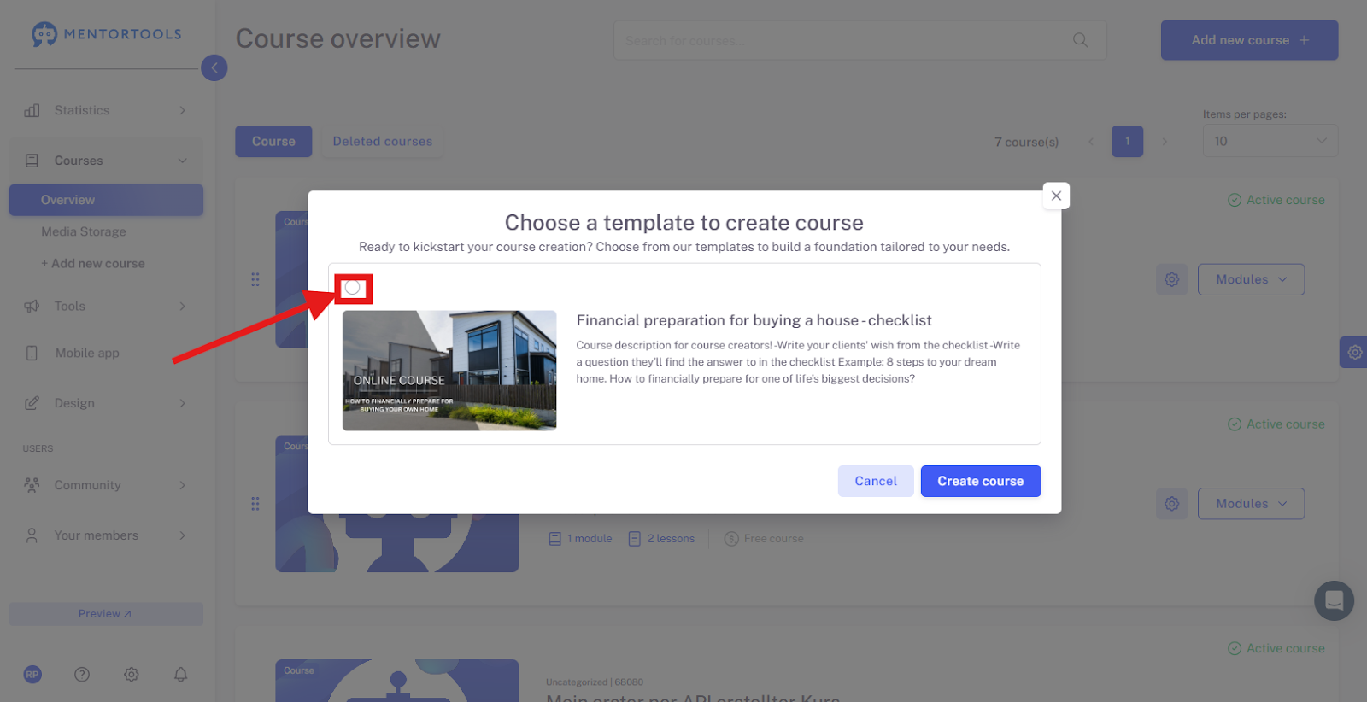Click the Create course button
Viewport: 1367px width, 702px height.
tap(981, 481)
